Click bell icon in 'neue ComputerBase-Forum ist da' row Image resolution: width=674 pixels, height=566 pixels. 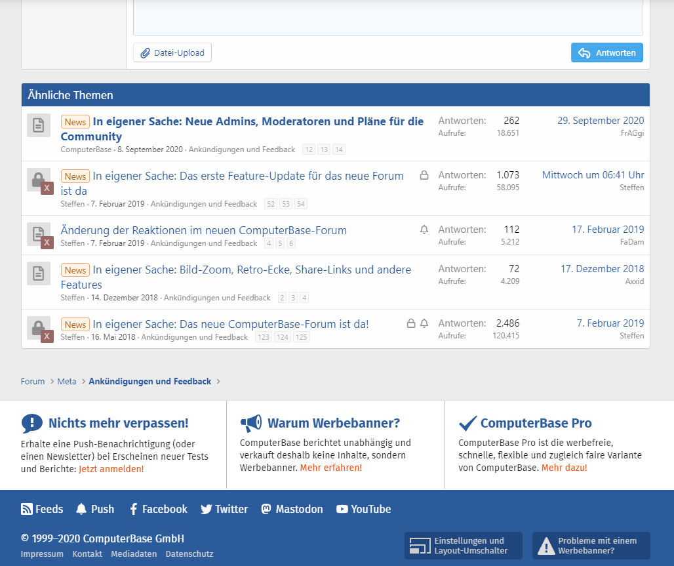pyautogui.click(x=424, y=323)
